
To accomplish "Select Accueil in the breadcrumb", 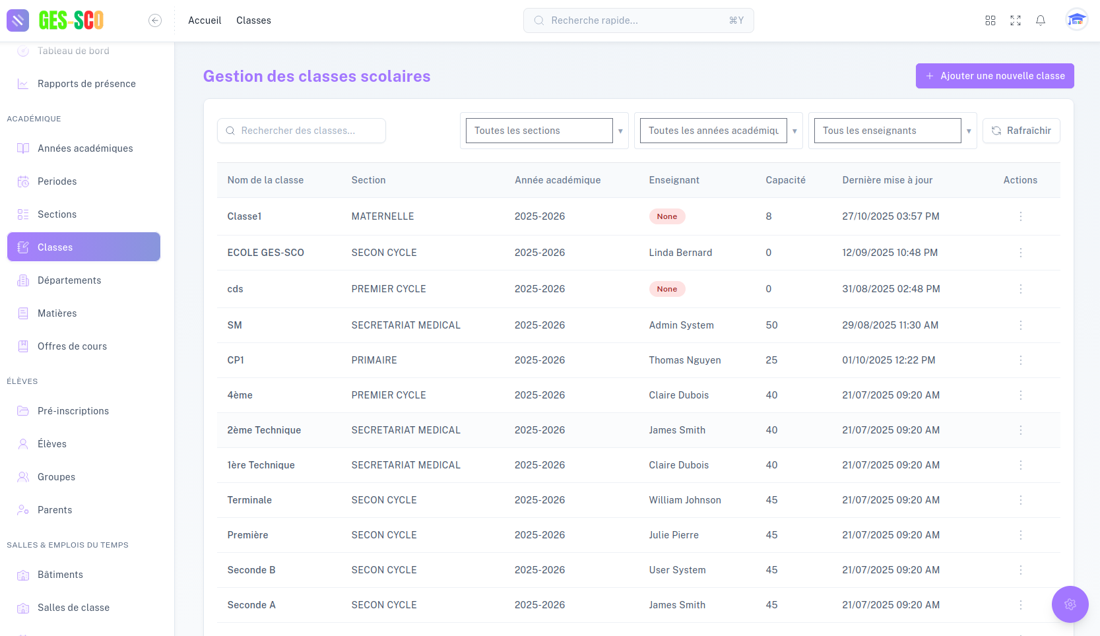I will point(205,20).
